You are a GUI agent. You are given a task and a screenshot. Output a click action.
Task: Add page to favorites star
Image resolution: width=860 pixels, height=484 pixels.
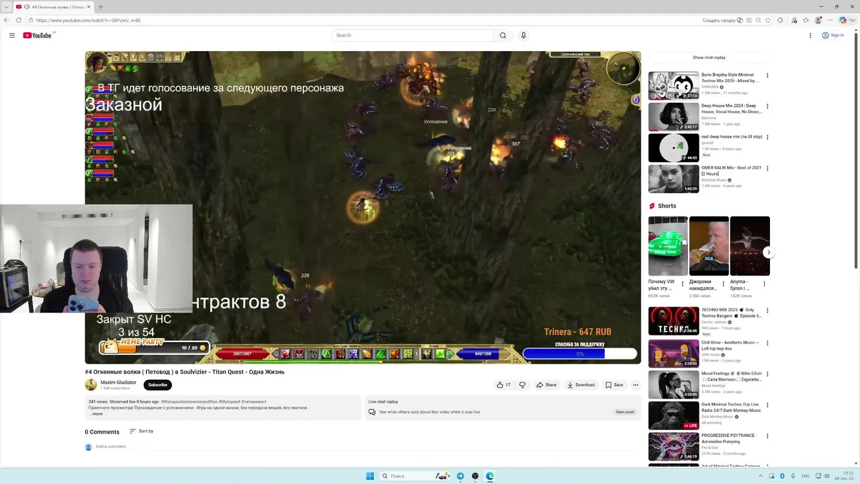click(x=769, y=20)
